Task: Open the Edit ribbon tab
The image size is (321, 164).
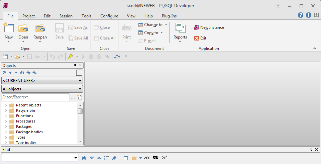Action: click(47, 16)
